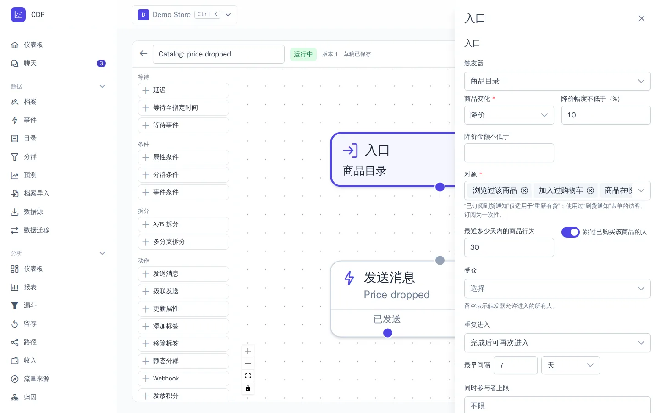The width and height of the screenshot is (660, 413).
Task: Click the 数据迁移 transfer icon
Action: coord(15,230)
